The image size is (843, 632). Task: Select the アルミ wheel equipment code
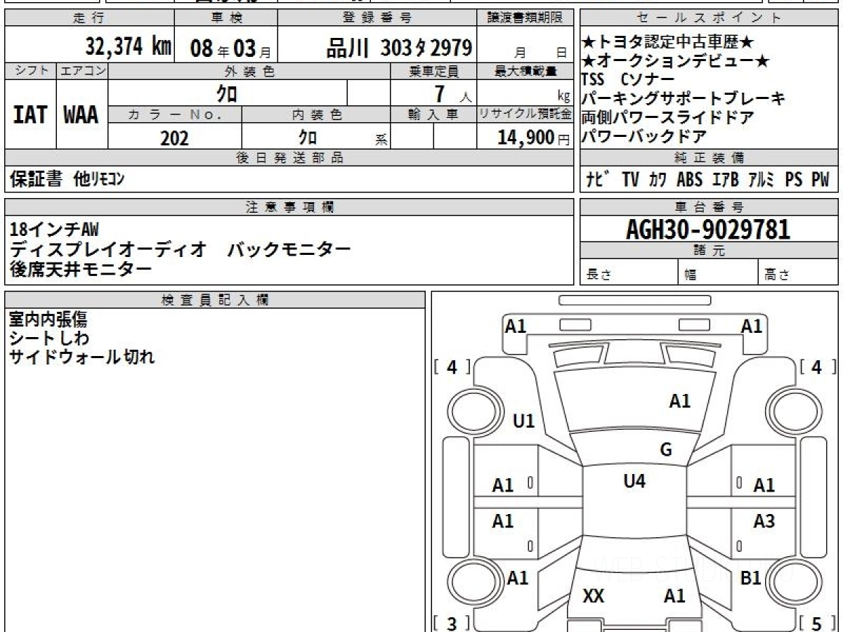(x=761, y=180)
